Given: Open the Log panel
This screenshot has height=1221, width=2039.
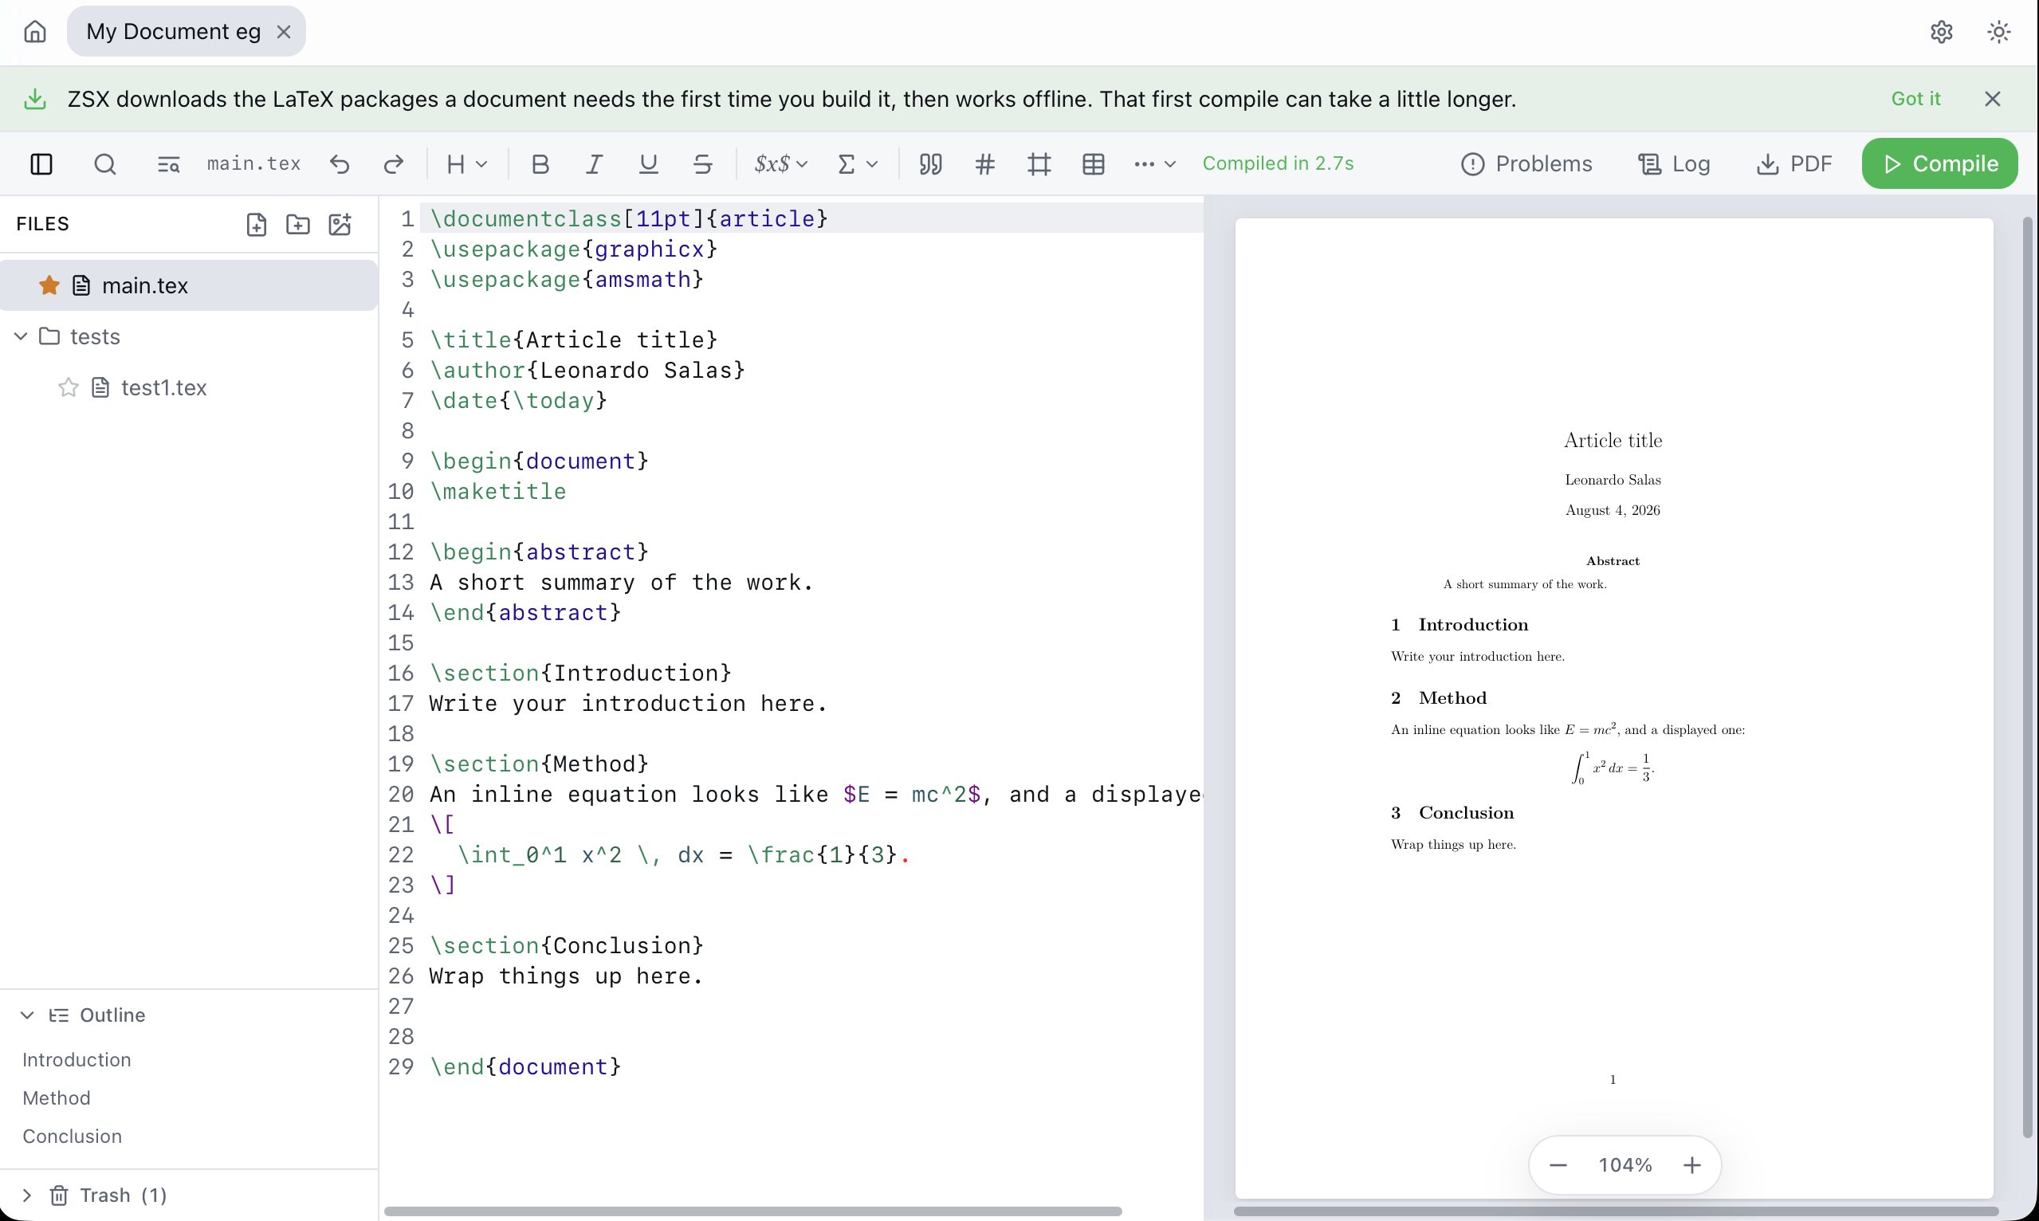Looking at the screenshot, I should pos(1674,163).
